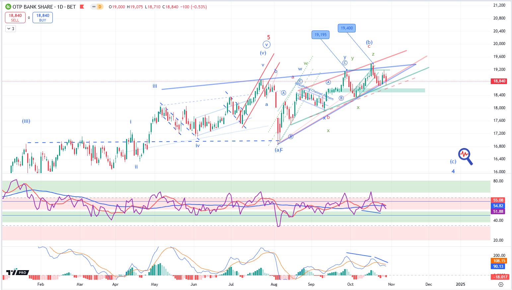Click the low value L18,710 in header
Viewport: 512px width, 290px height.
pyautogui.click(x=153, y=7)
